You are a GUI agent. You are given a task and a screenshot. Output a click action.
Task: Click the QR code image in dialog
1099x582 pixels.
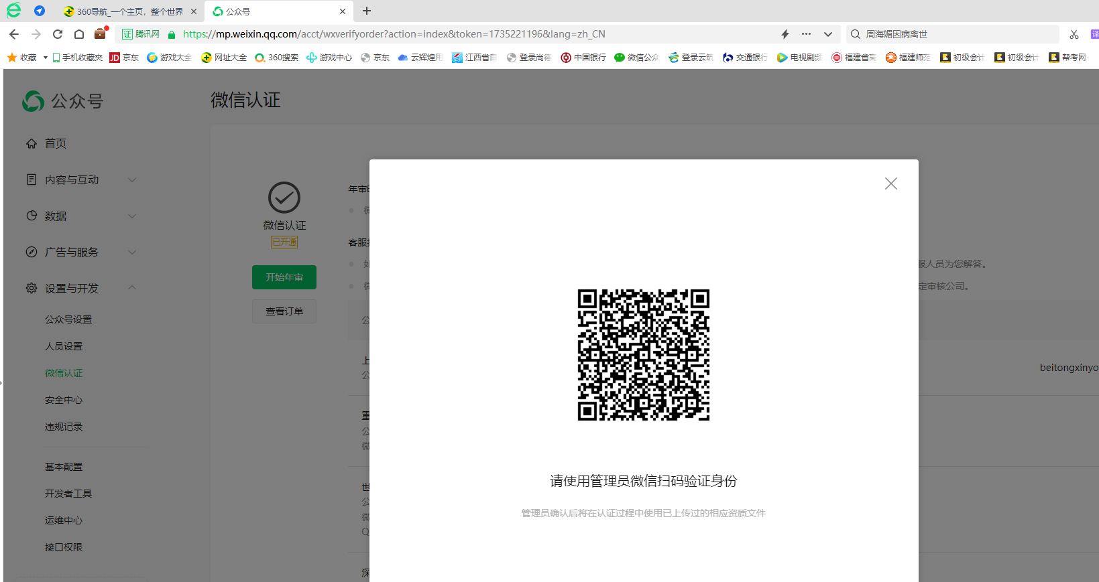pyautogui.click(x=644, y=355)
